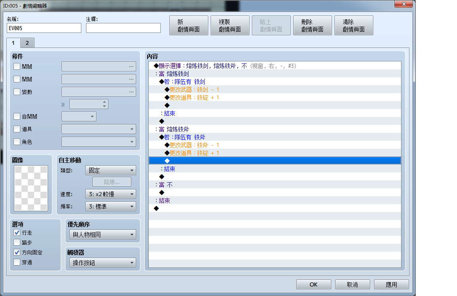Image resolution: width=457 pixels, height=296 pixels.
Task: Expand the 觸發器 trigger dropdown
Action: [103, 263]
